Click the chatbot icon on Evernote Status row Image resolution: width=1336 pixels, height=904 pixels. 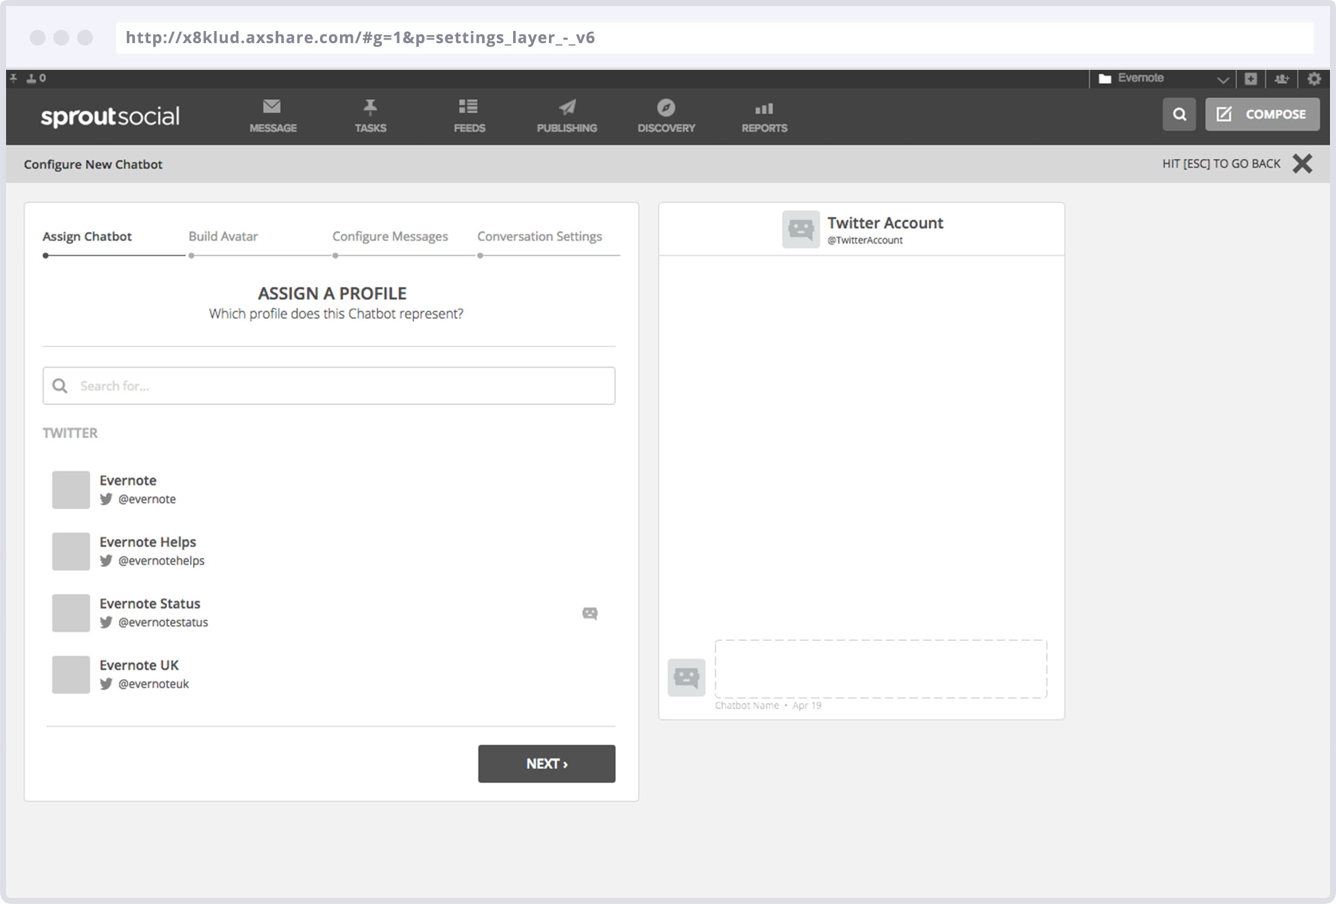click(x=590, y=613)
